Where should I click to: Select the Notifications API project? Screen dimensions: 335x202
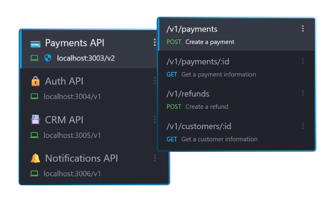[81, 158]
